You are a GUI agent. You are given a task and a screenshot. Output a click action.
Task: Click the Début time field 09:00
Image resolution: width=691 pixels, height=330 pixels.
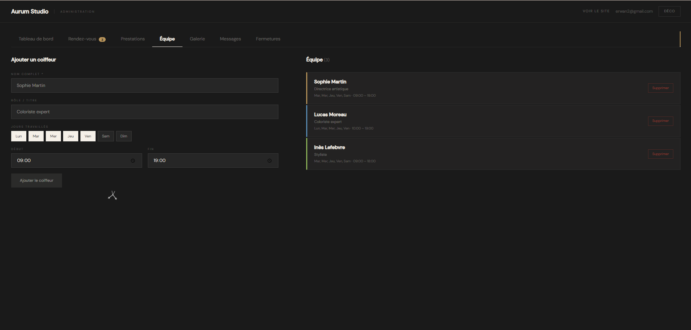coord(76,160)
